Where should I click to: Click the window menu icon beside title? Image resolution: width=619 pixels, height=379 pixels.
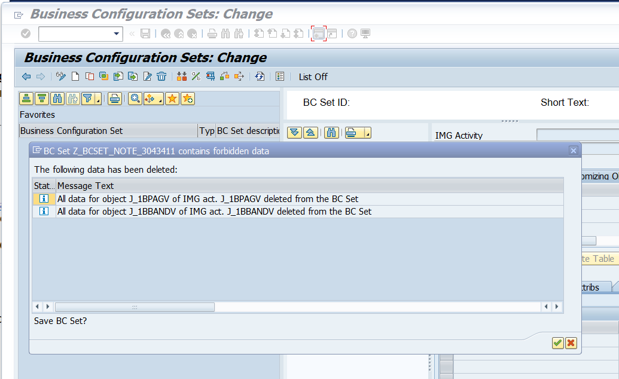(x=19, y=15)
